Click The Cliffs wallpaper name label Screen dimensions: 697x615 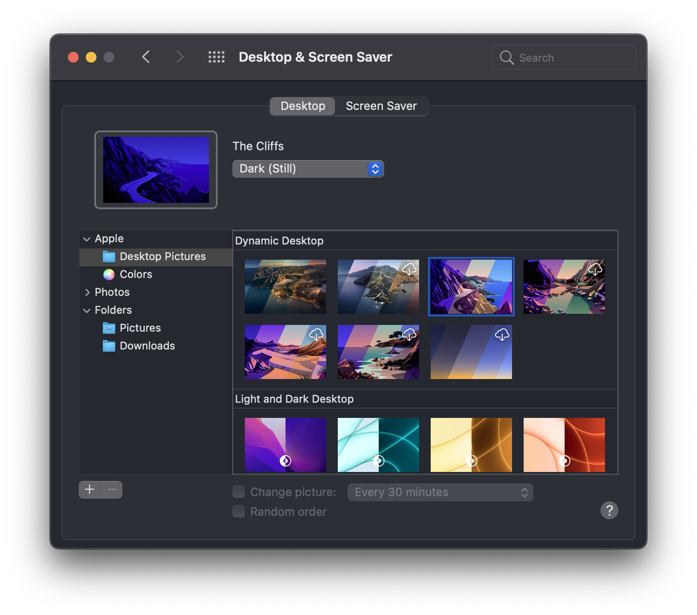[258, 146]
